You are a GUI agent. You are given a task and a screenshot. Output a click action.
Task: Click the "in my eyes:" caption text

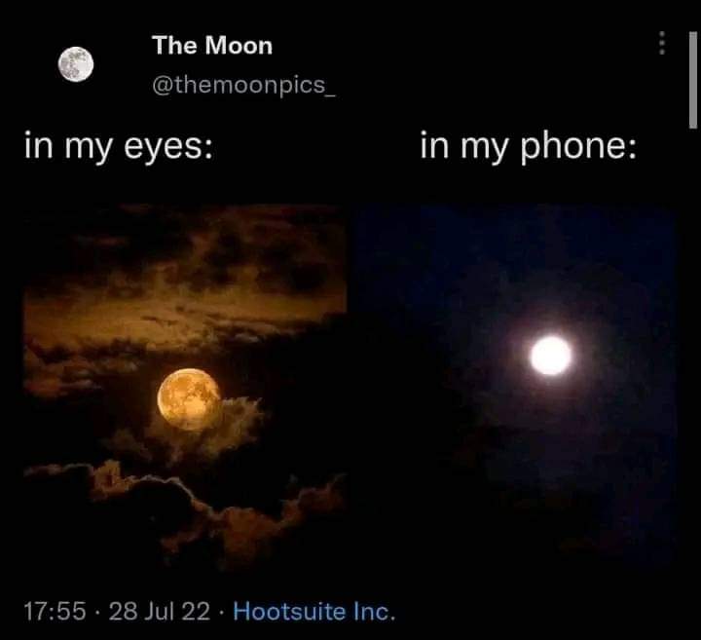pos(119,147)
